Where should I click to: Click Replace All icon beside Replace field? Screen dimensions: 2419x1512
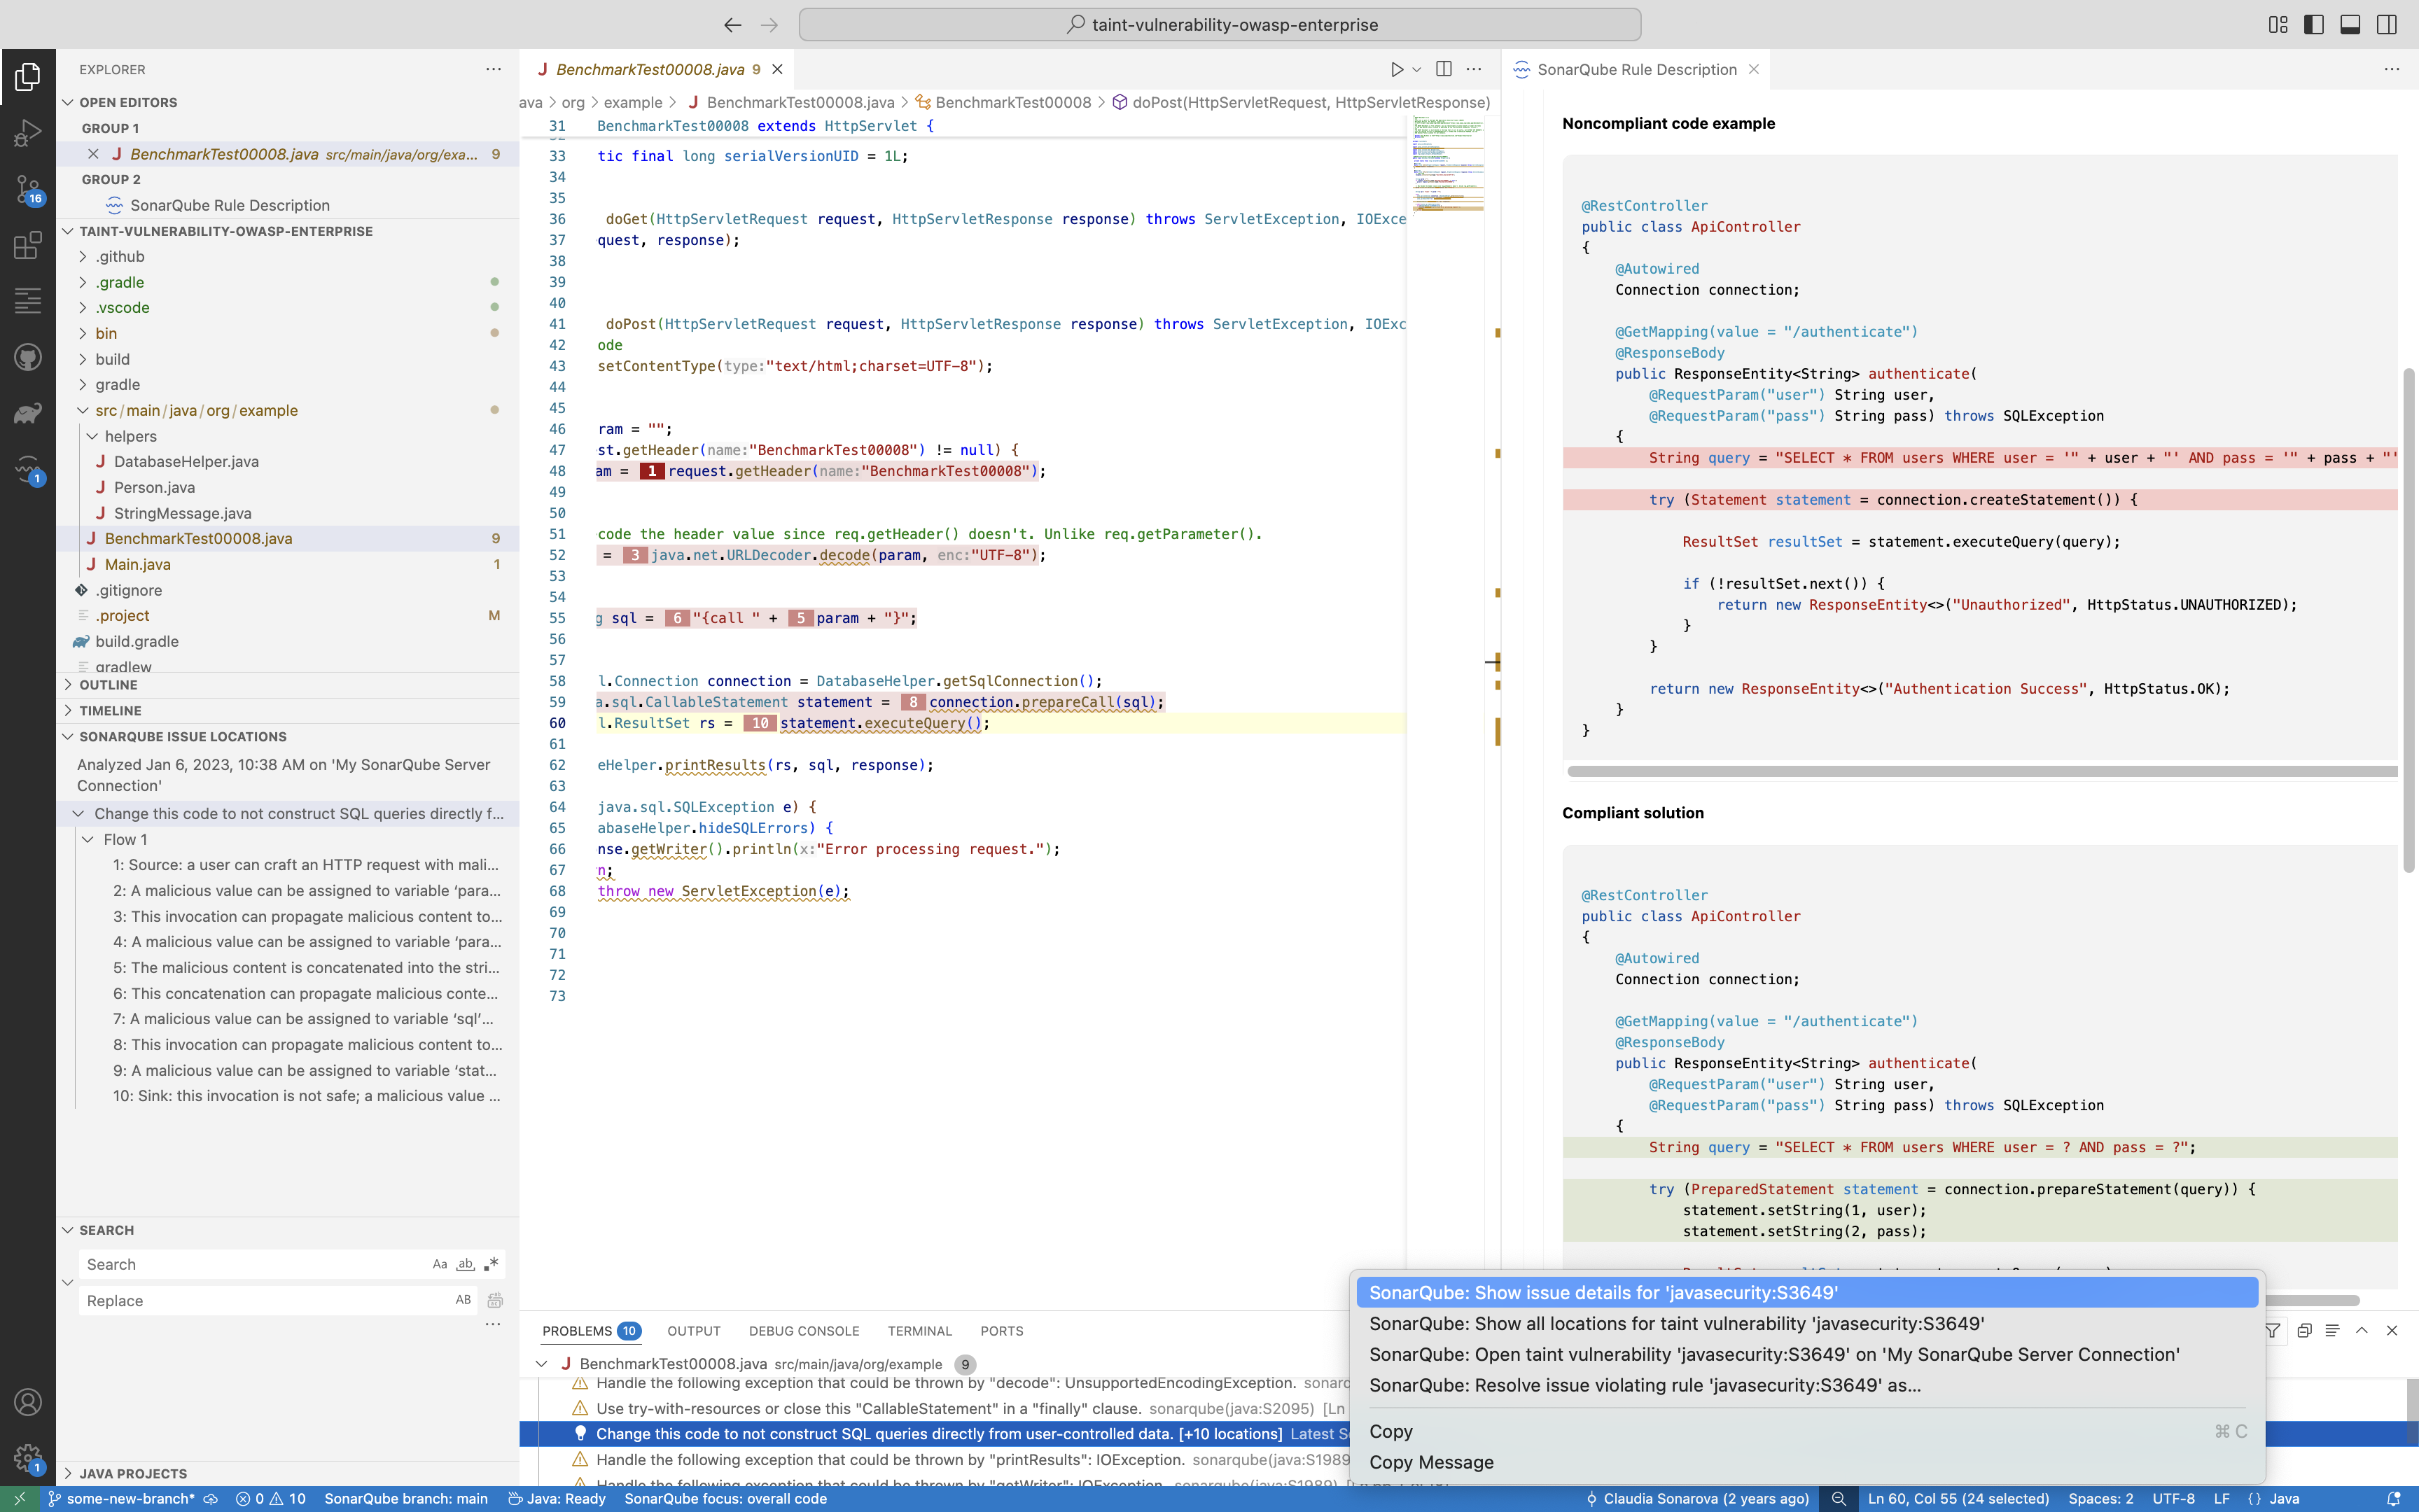tap(495, 1300)
